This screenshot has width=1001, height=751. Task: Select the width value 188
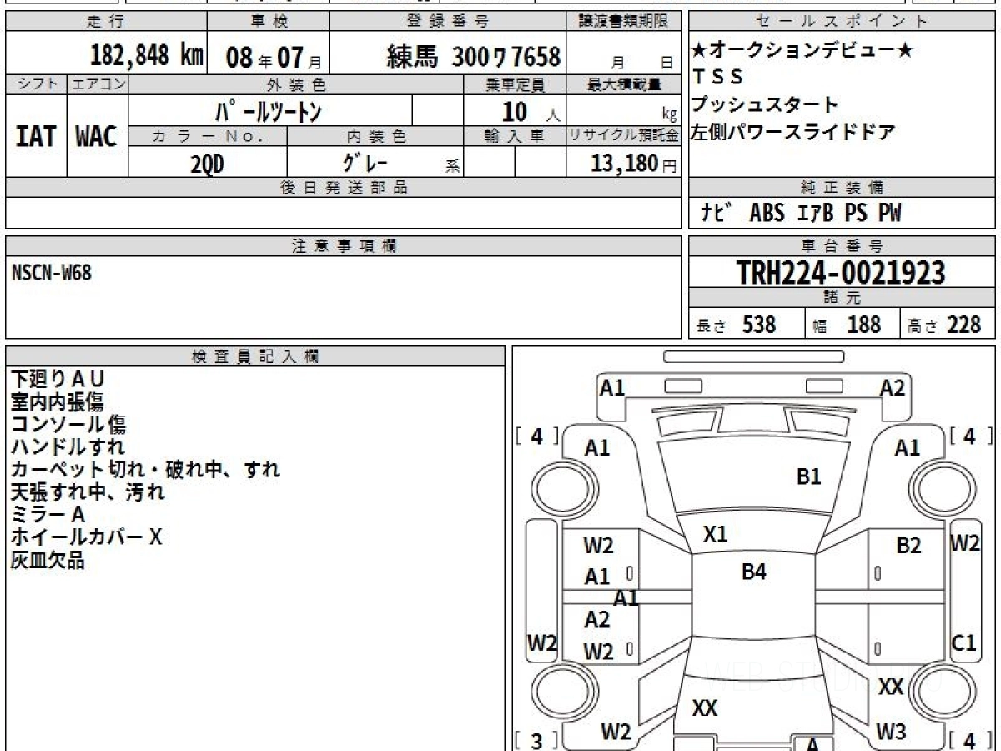click(864, 325)
